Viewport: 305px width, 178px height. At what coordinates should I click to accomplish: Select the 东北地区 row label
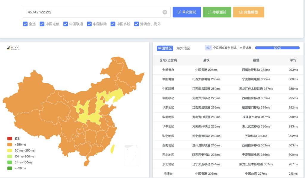point(168,164)
